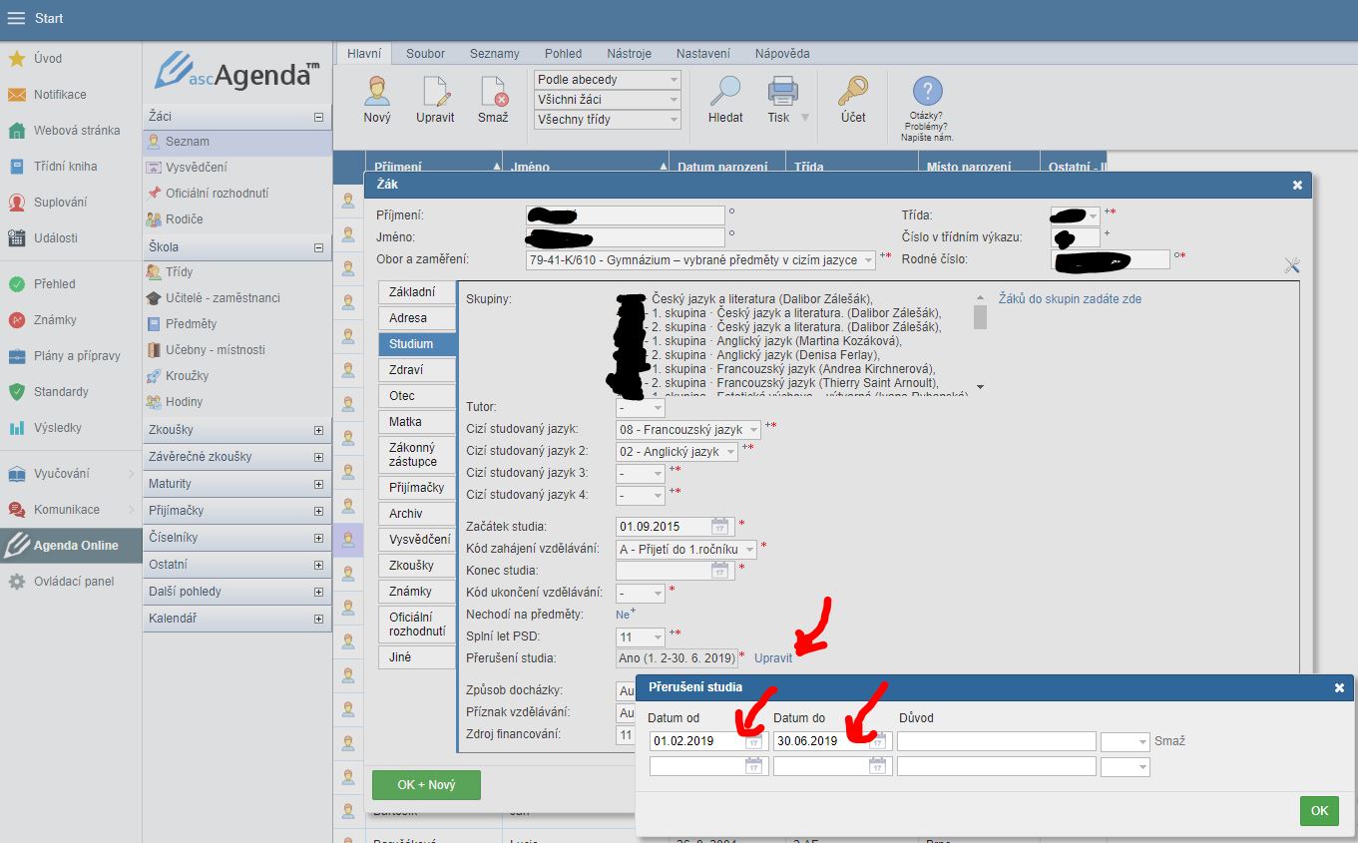1358x843 pixels.
Task: Open calendar picker for Začátek studia
Action: [719, 527]
